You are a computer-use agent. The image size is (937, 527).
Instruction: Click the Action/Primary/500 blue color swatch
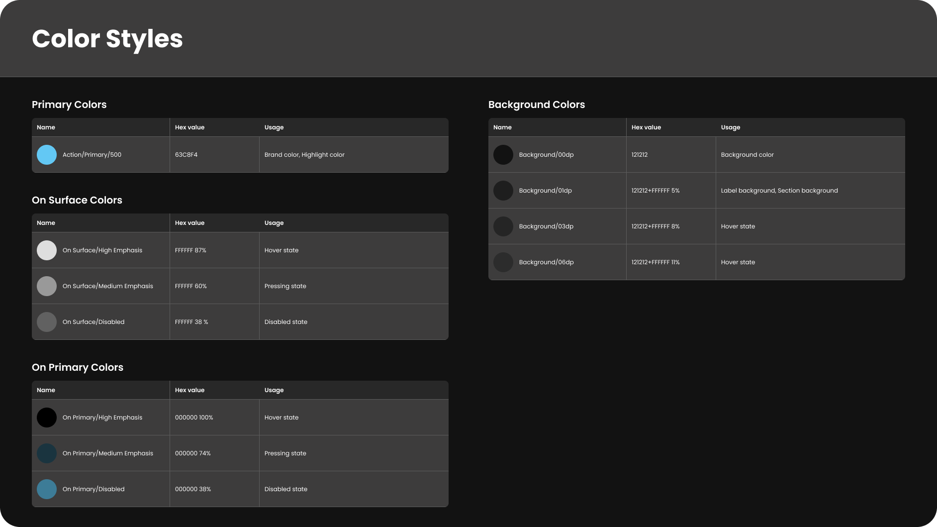(47, 155)
